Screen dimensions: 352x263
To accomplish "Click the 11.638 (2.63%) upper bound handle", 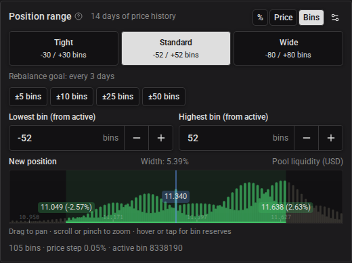I will tap(286, 207).
